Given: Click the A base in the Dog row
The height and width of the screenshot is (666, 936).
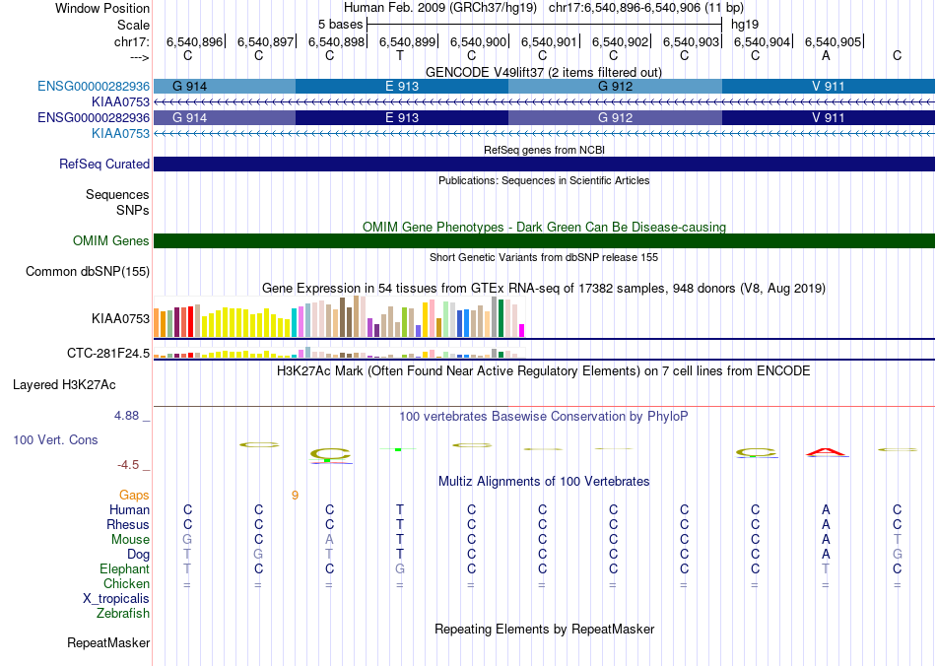Looking at the screenshot, I should coord(826,554).
